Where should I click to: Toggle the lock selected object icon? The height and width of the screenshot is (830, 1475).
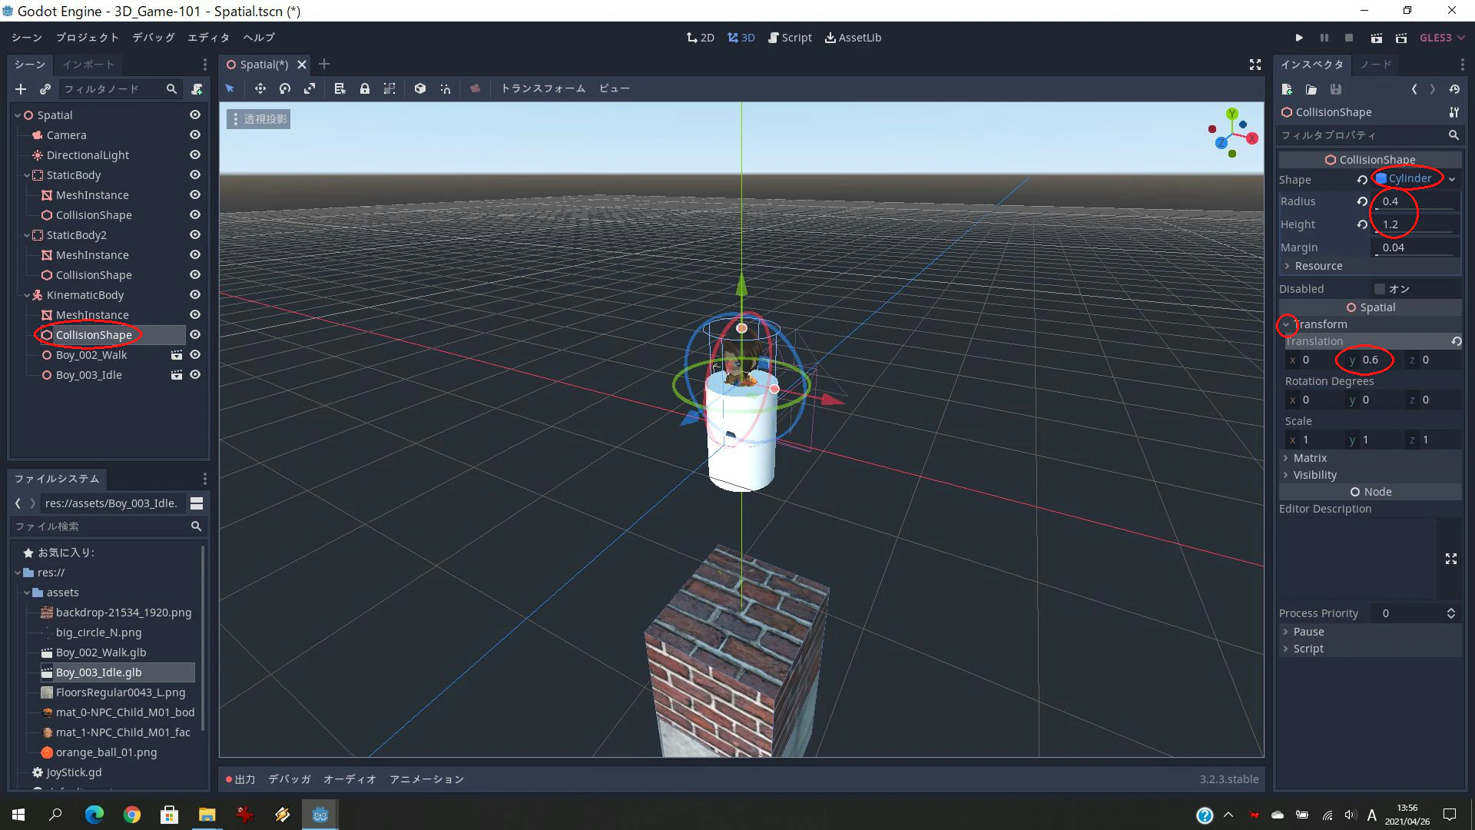click(365, 88)
